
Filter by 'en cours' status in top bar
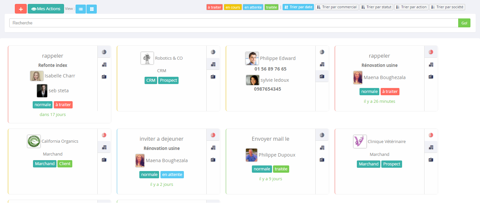233,7
